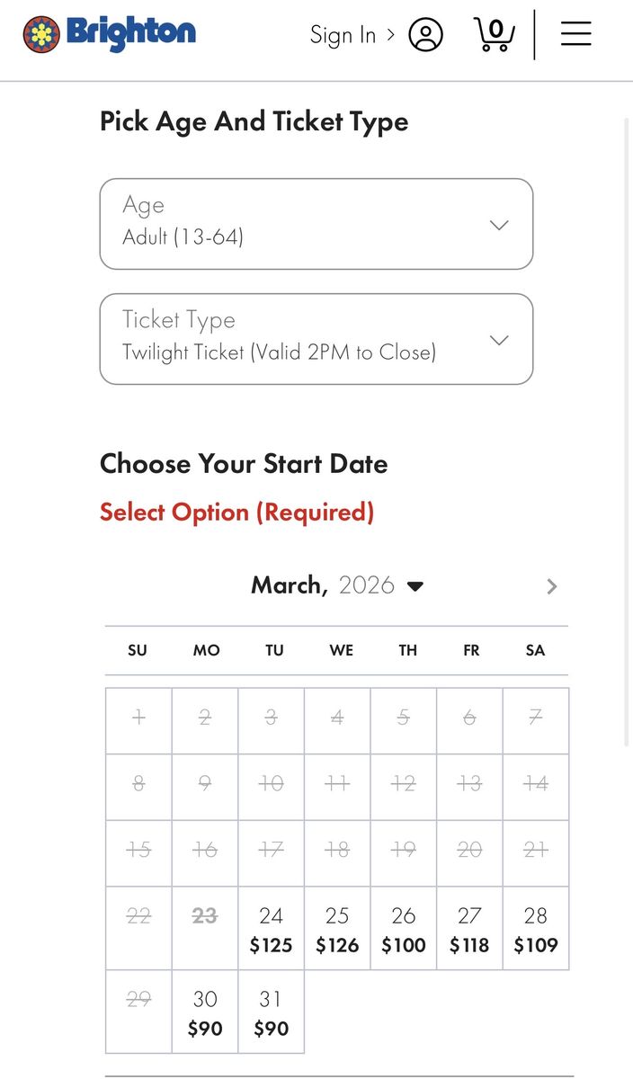
Task: Expand the Ticket Type dropdown
Action: pyautogui.click(x=316, y=339)
